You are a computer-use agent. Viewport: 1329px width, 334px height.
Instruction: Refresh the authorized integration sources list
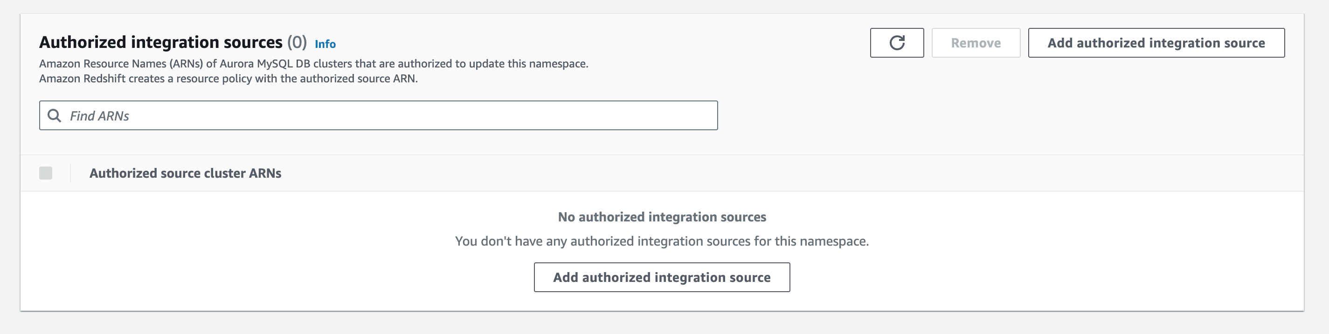point(897,43)
